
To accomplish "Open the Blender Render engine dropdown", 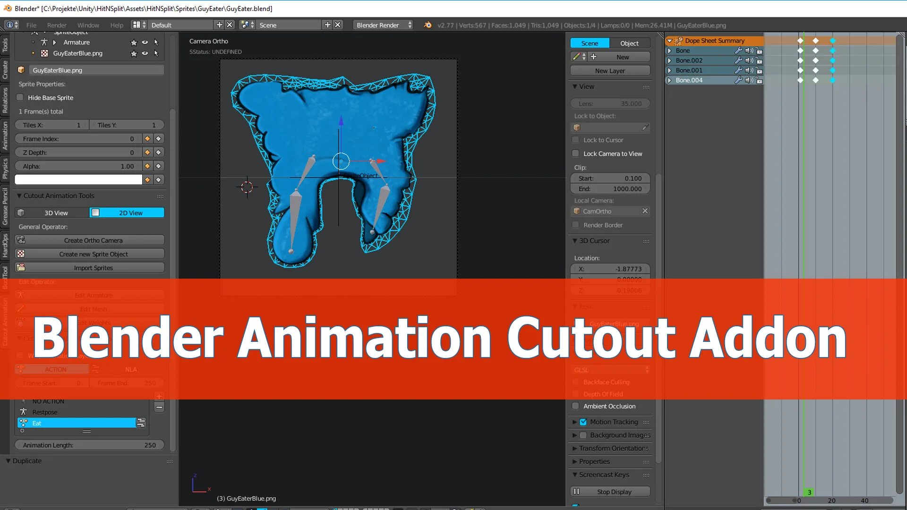I will coord(383,25).
